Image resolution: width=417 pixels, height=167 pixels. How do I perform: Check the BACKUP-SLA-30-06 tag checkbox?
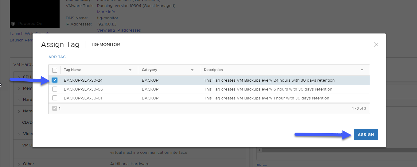pyautogui.click(x=55, y=89)
